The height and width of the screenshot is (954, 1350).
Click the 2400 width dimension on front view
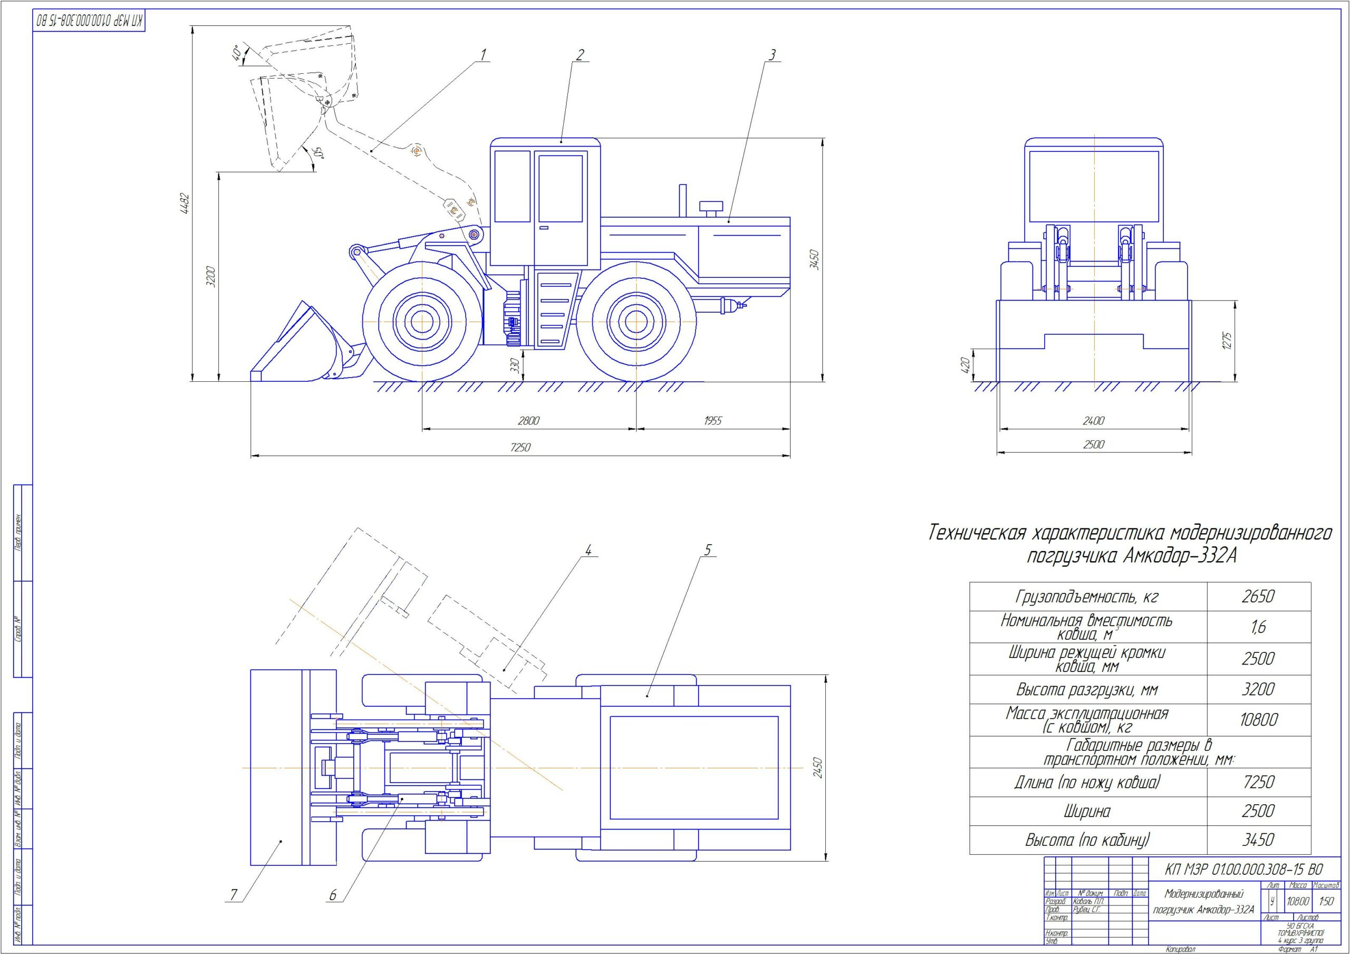[1094, 420]
